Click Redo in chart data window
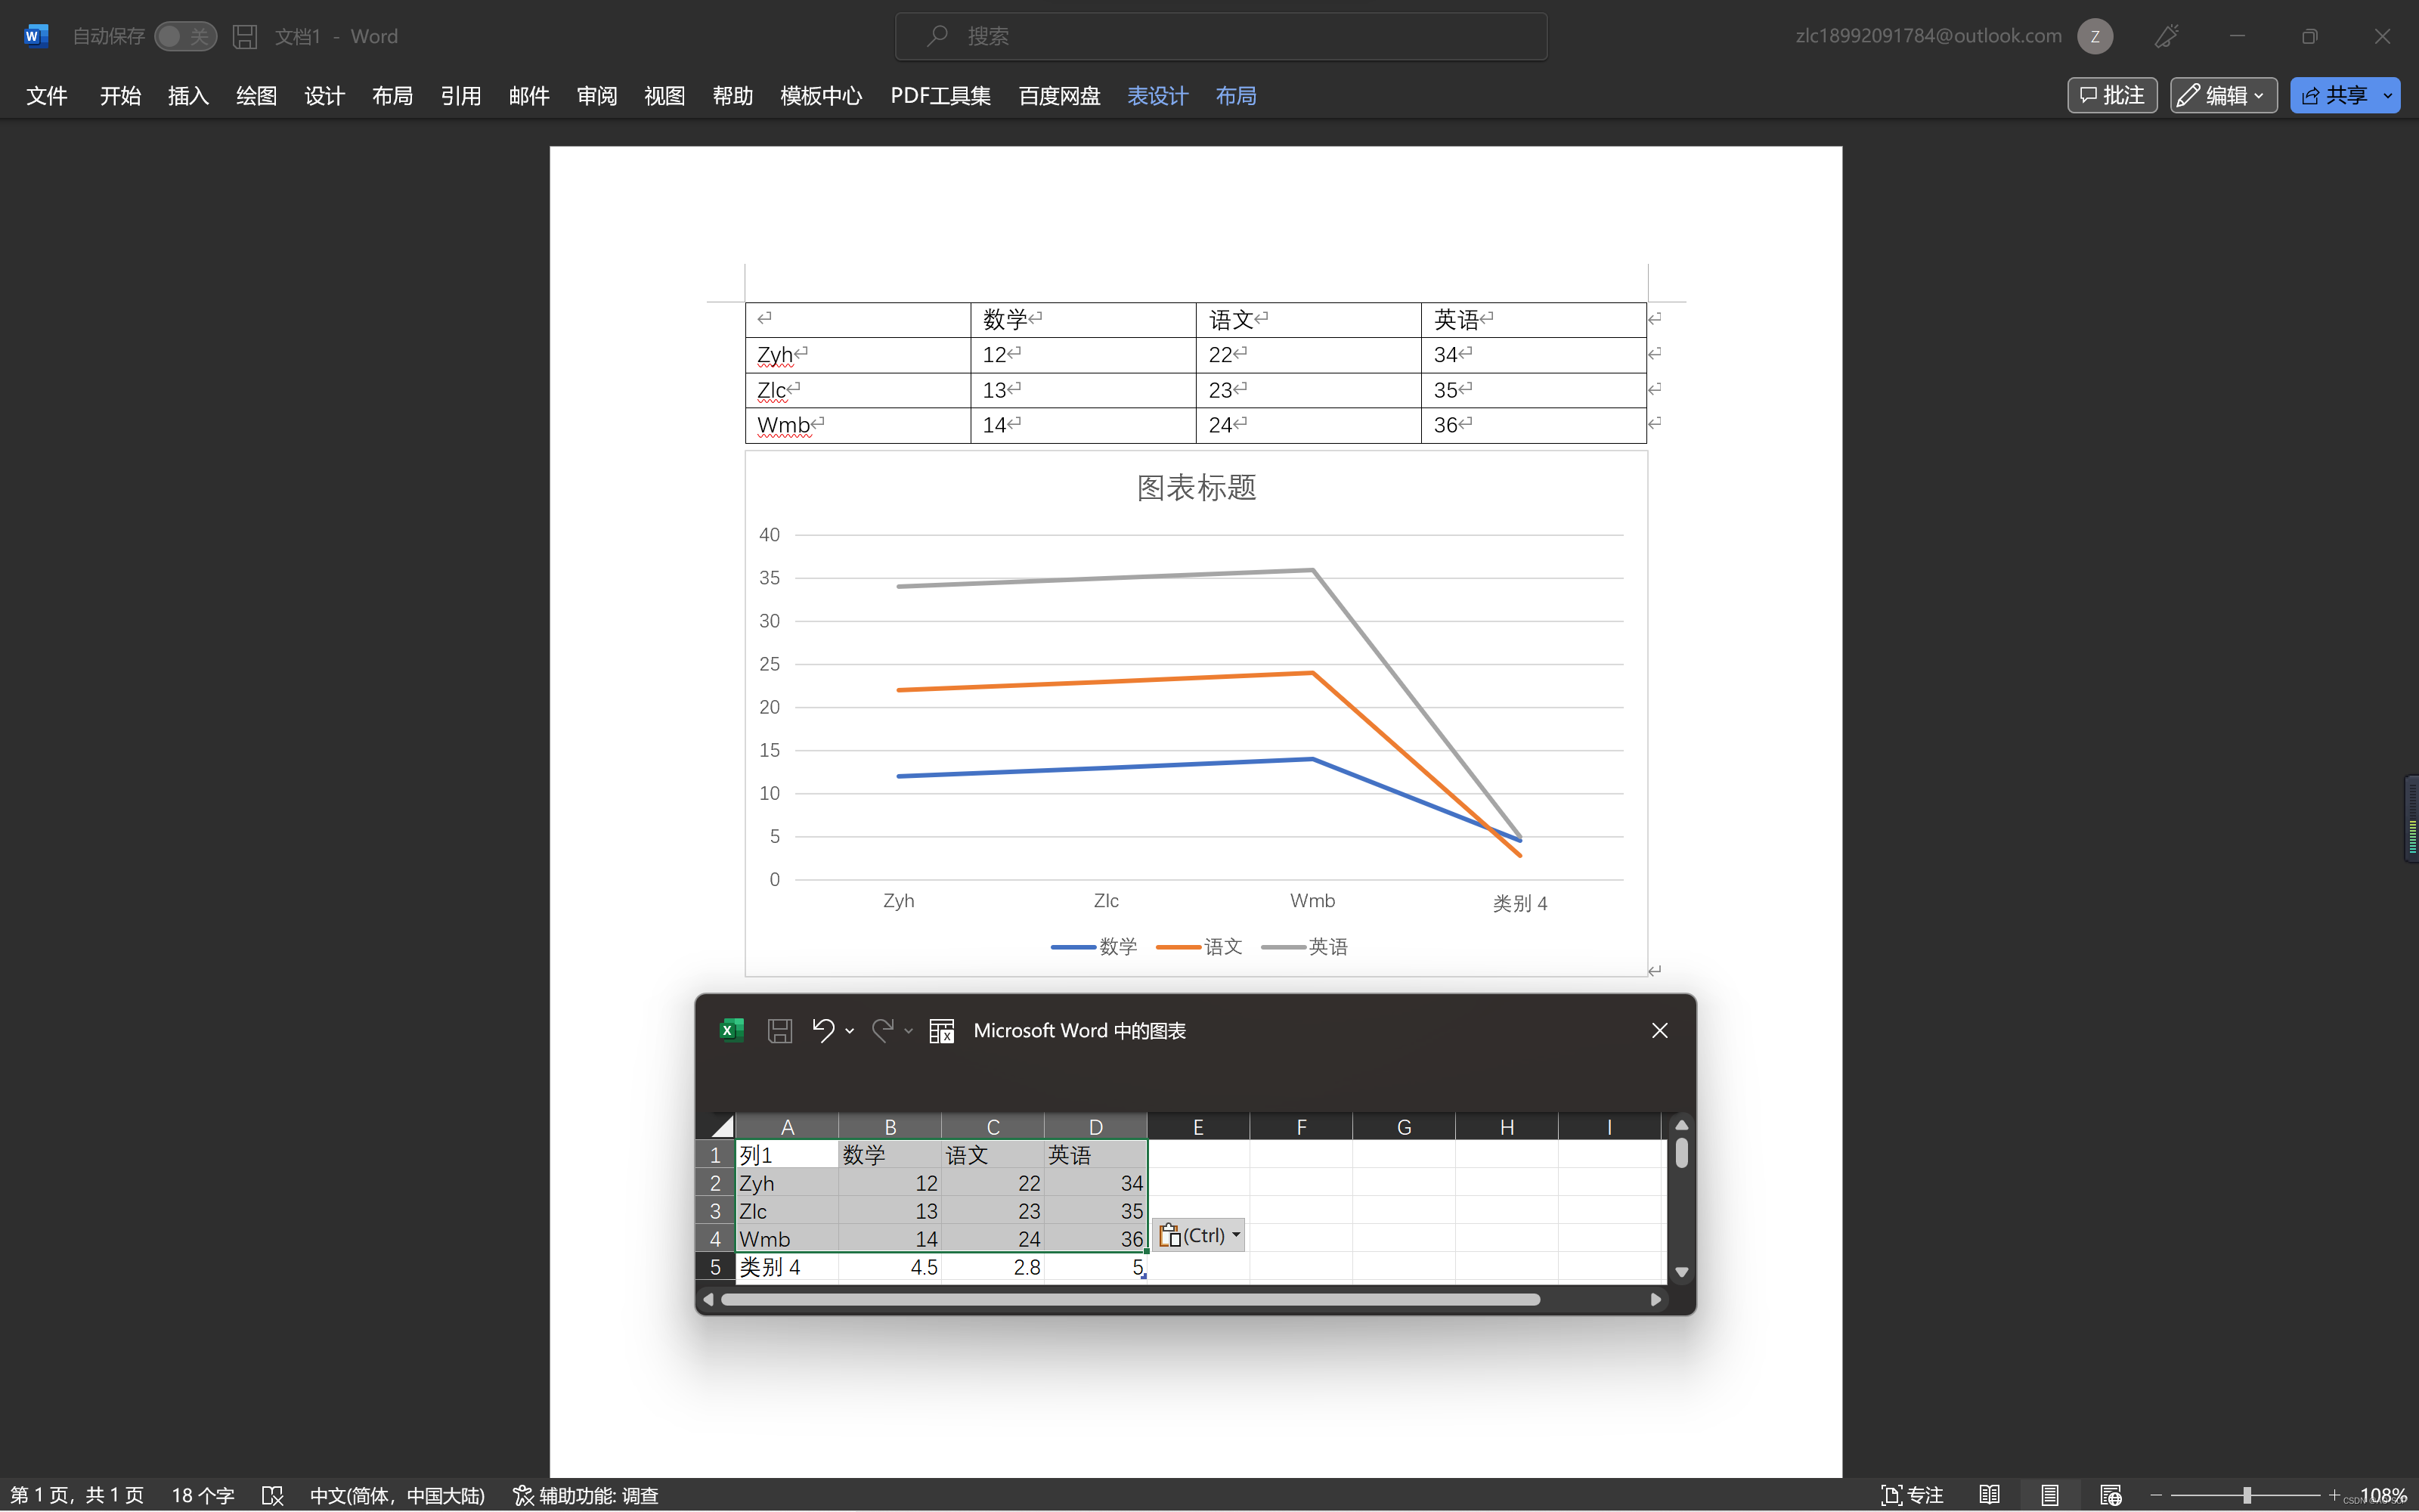Viewport: 2419px width, 1512px height. point(881,1030)
